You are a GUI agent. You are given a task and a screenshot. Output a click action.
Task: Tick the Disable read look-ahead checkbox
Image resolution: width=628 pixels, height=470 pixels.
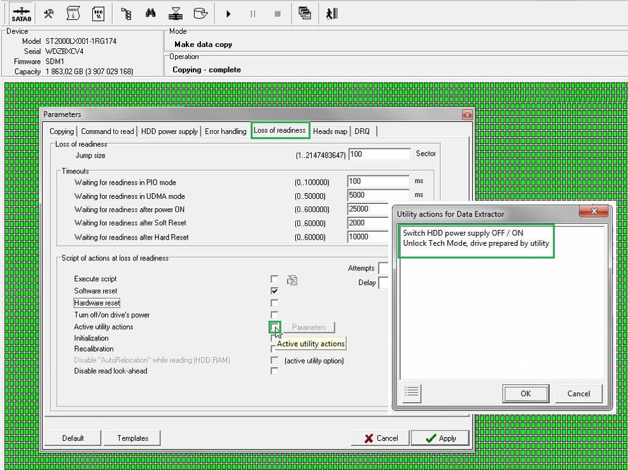click(274, 371)
